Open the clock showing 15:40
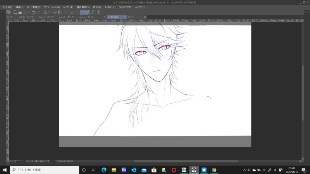The image size is (310, 174). pyautogui.click(x=292, y=170)
